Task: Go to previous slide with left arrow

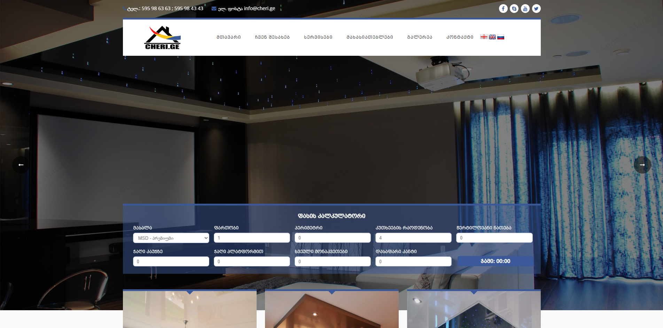Action: point(21,165)
